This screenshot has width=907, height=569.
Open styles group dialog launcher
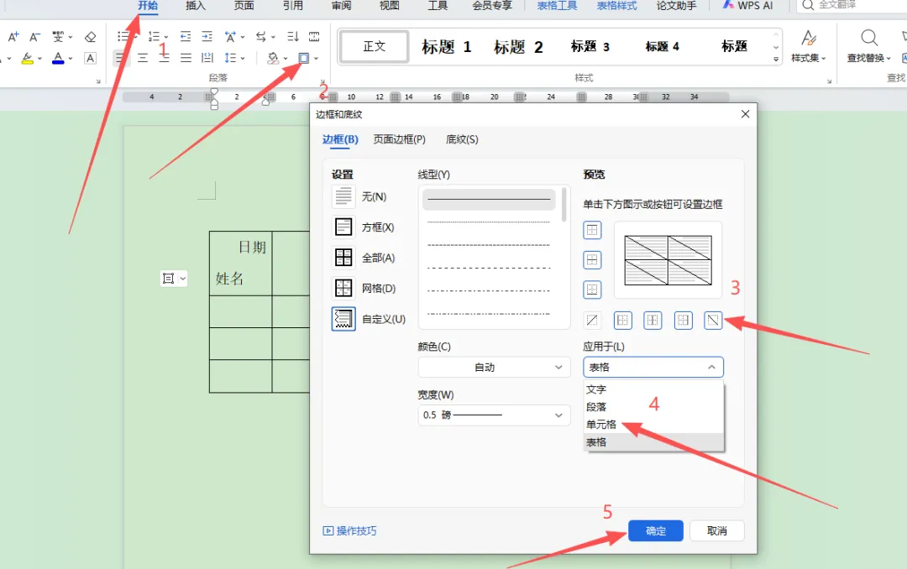pos(829,81)
